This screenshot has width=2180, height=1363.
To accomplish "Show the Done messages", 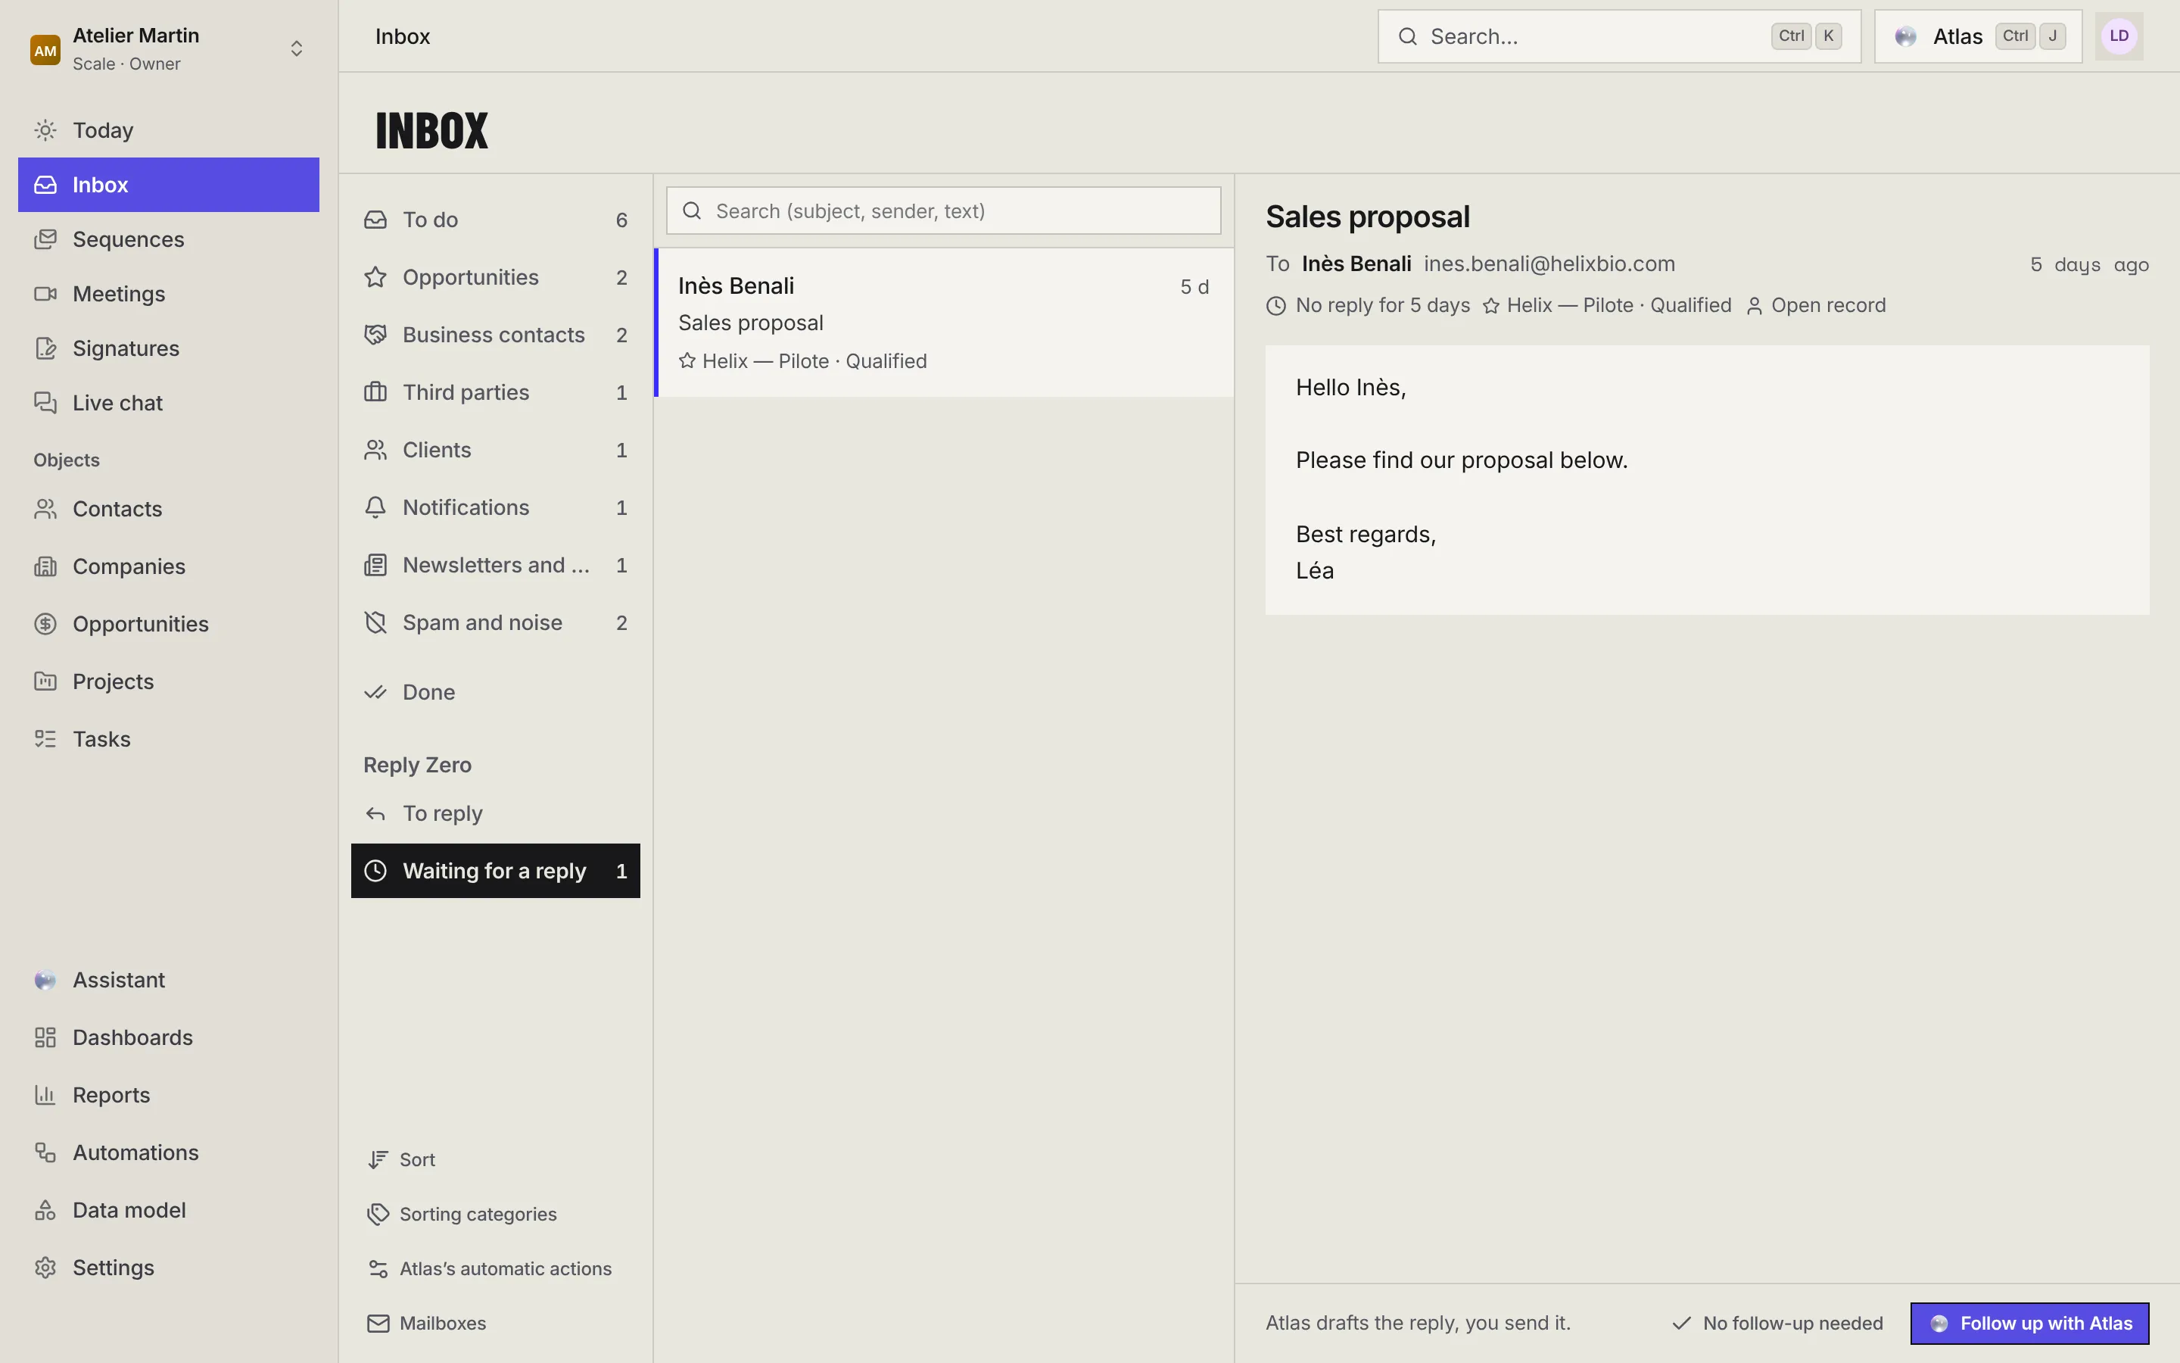I will point(496,692).
